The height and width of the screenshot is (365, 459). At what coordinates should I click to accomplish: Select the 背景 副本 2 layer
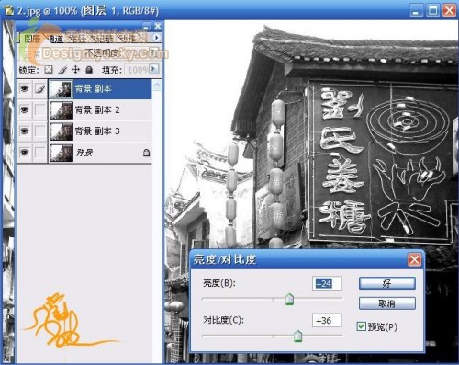coord(100,110)
